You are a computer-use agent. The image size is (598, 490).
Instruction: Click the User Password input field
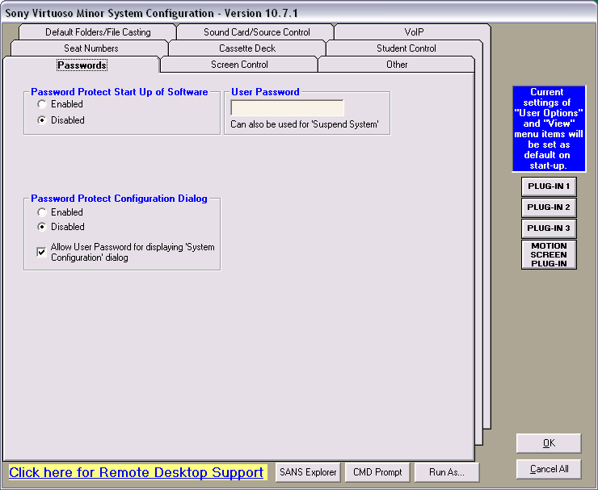pos(287,108)
